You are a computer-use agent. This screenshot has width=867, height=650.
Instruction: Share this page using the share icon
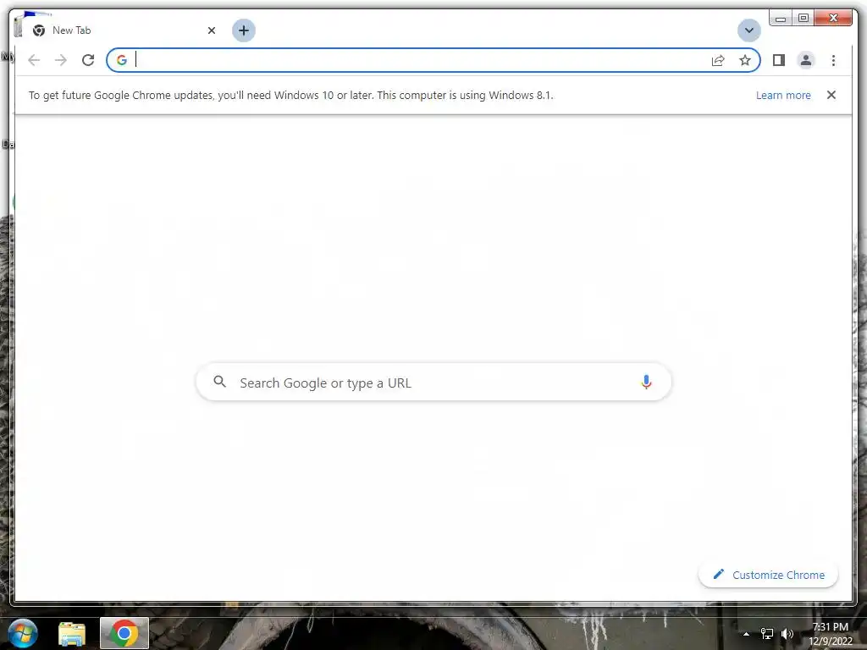718,60
